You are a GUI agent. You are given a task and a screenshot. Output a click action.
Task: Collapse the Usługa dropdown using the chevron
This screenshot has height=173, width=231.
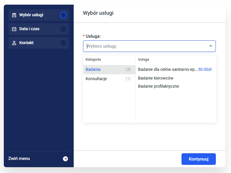[x=211, y=46]
